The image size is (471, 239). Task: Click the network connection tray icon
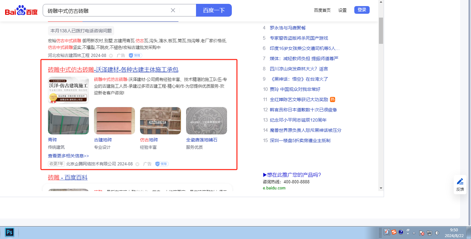click(429, 233)
